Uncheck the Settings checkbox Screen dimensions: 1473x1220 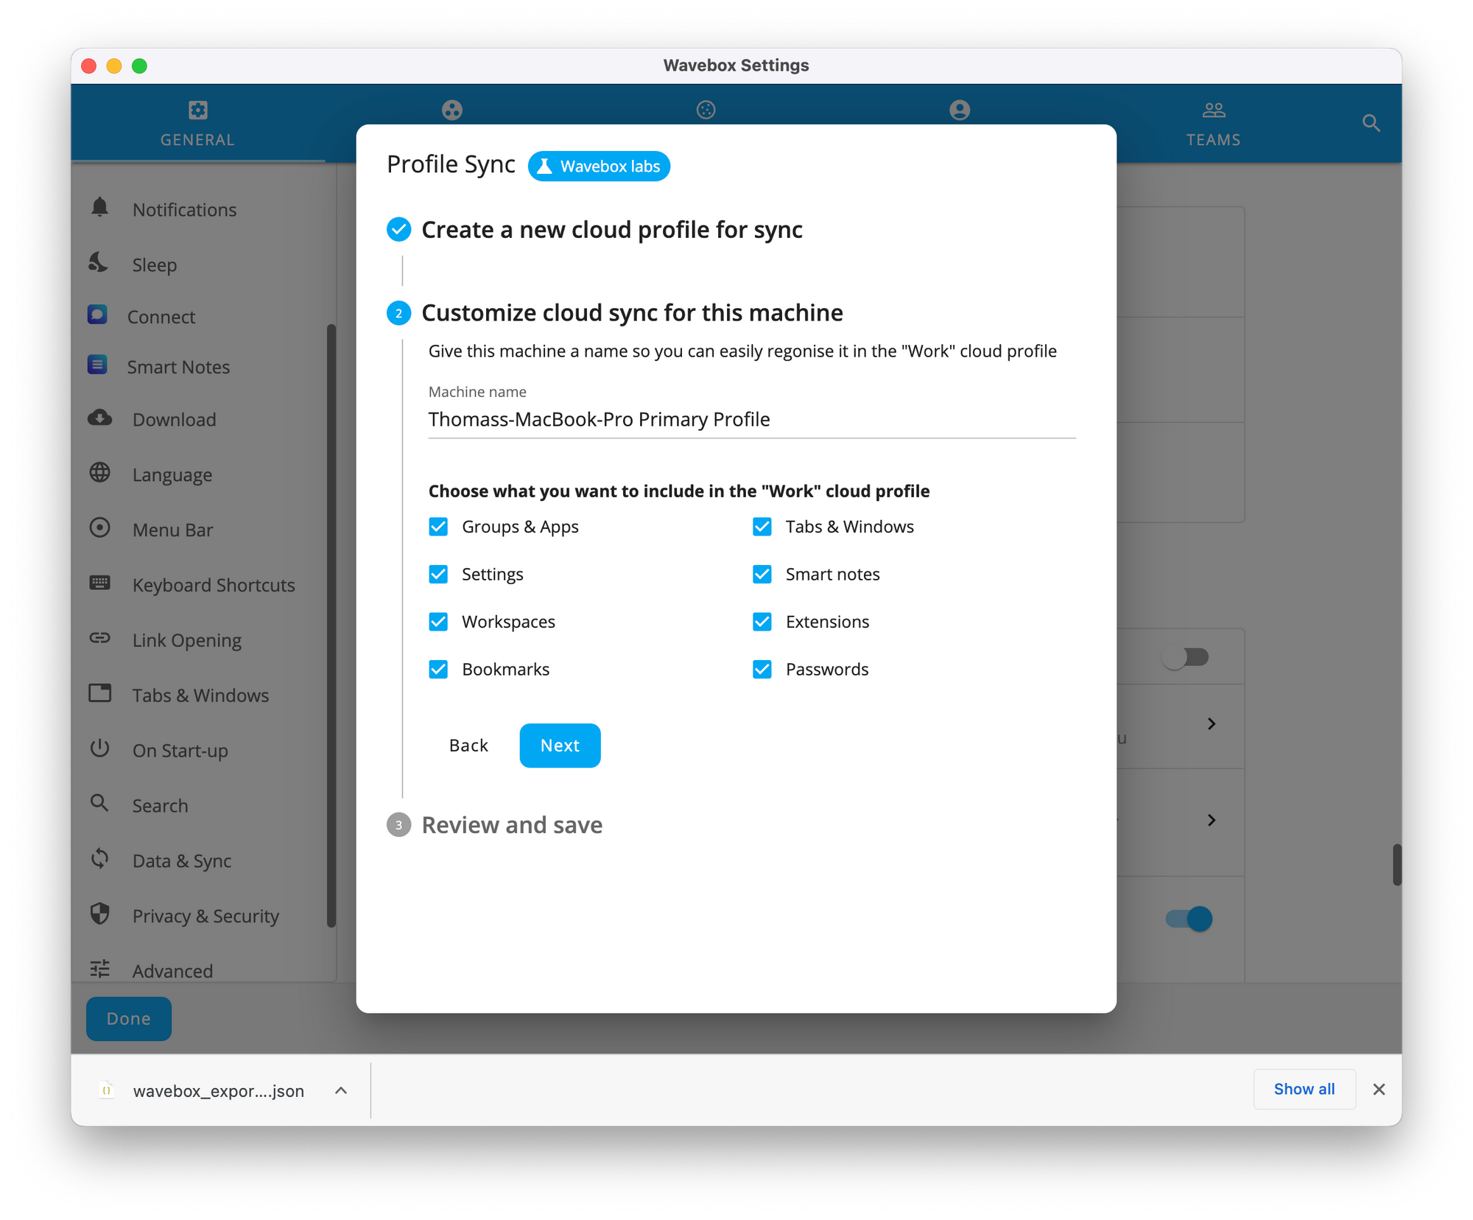(438, 575)
